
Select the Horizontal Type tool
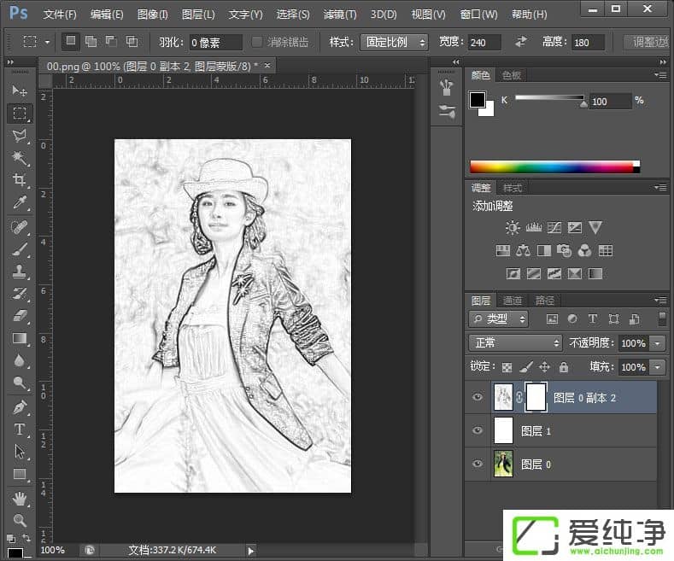19,429
